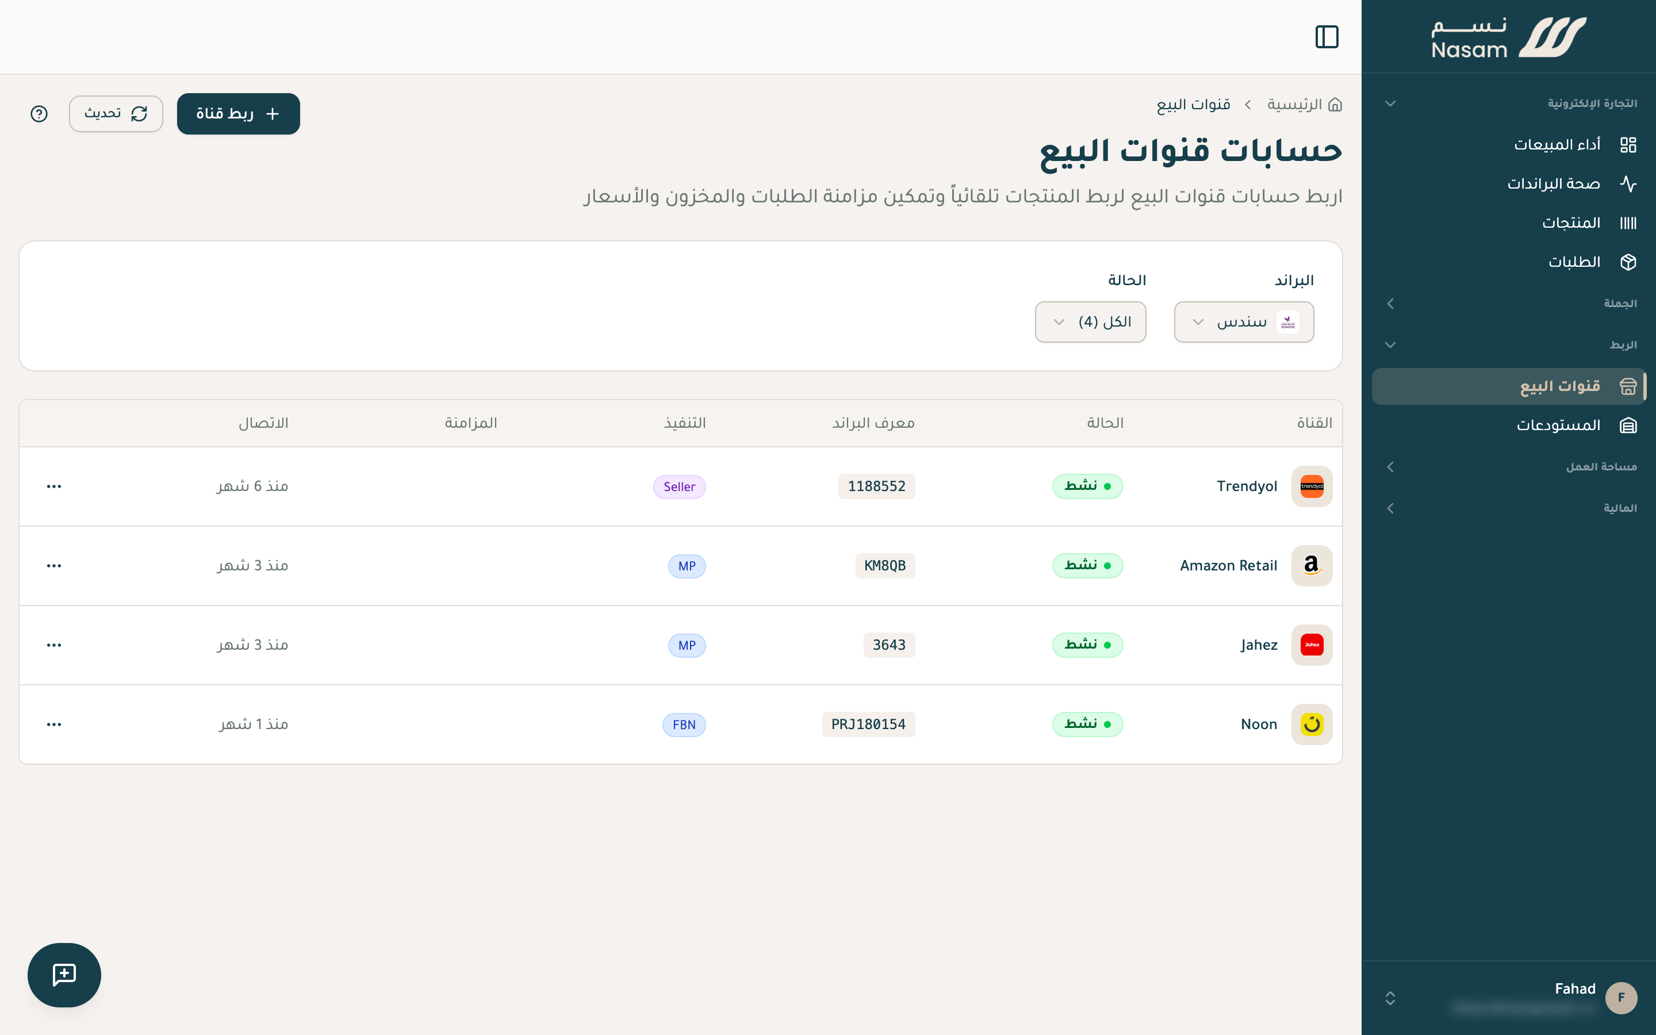Screen dimensions: 1656x1035
Task: Select قنوات البيع sidebar item
Action: click(x=1508, y=386)
